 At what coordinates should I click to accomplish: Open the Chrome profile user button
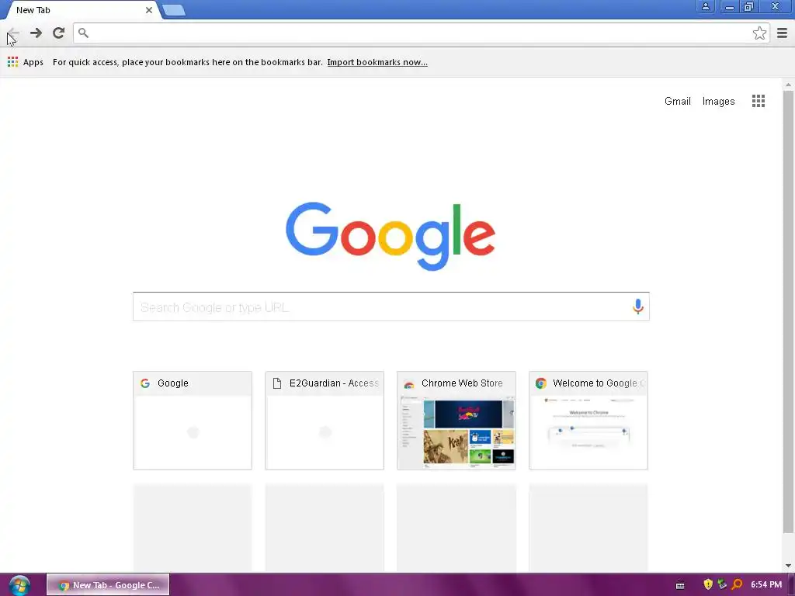point(705,6)
